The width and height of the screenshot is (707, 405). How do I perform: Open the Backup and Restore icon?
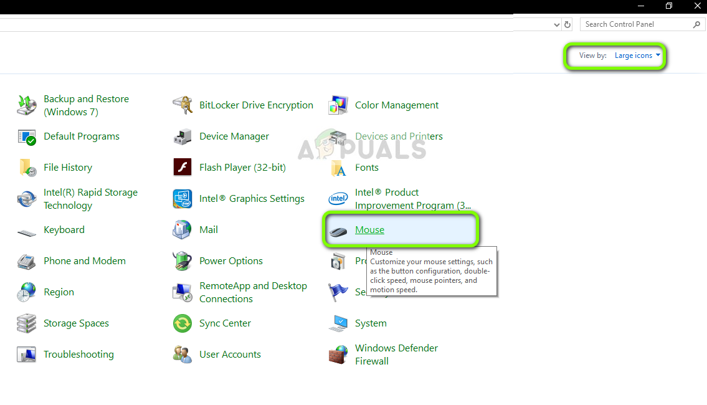pos(27,105)
